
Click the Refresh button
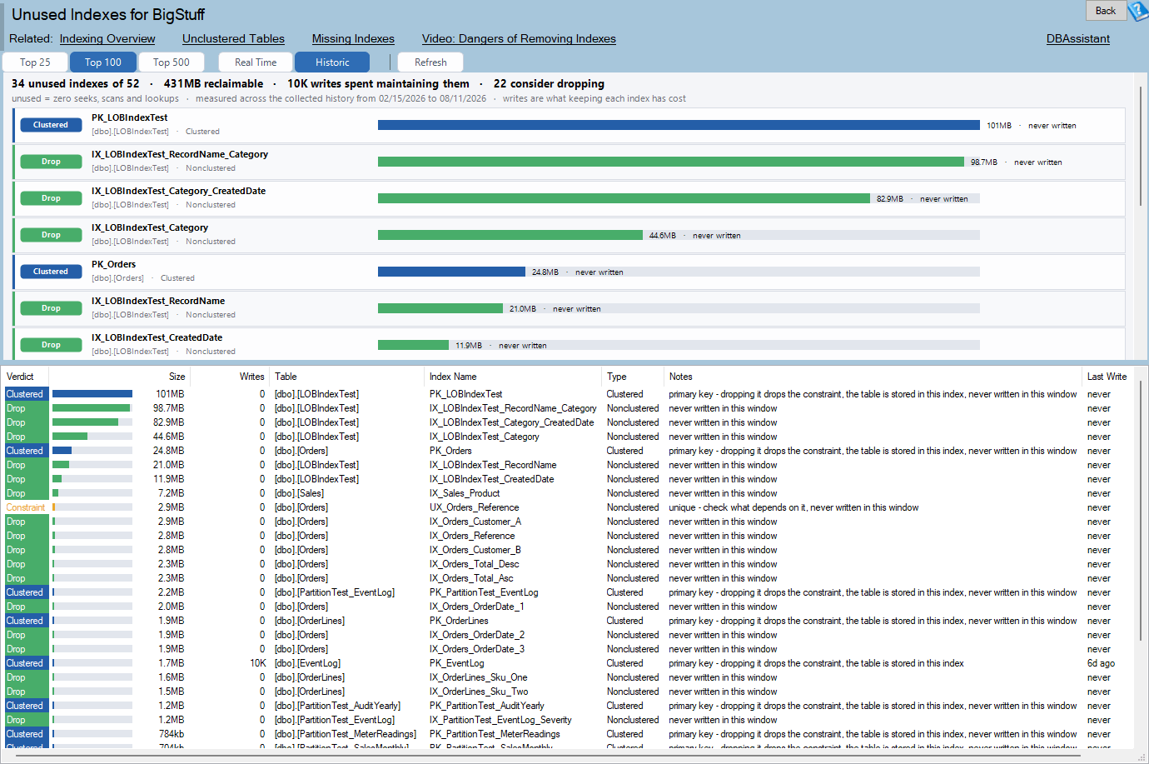coord(430,62)
